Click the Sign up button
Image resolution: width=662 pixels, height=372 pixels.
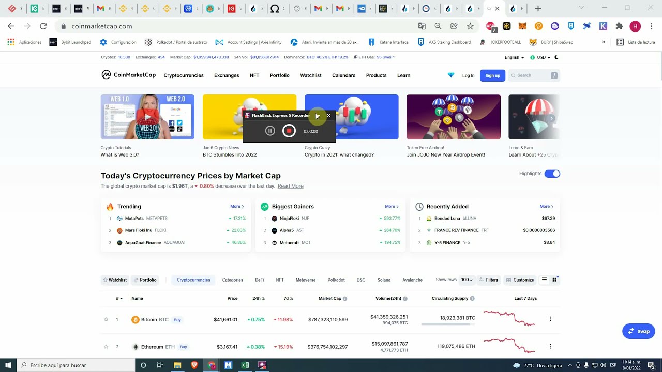492,75
